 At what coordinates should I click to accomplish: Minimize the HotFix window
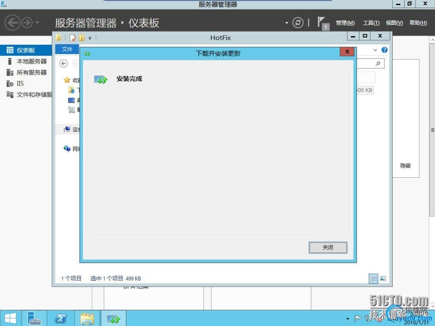pos(353,36)
